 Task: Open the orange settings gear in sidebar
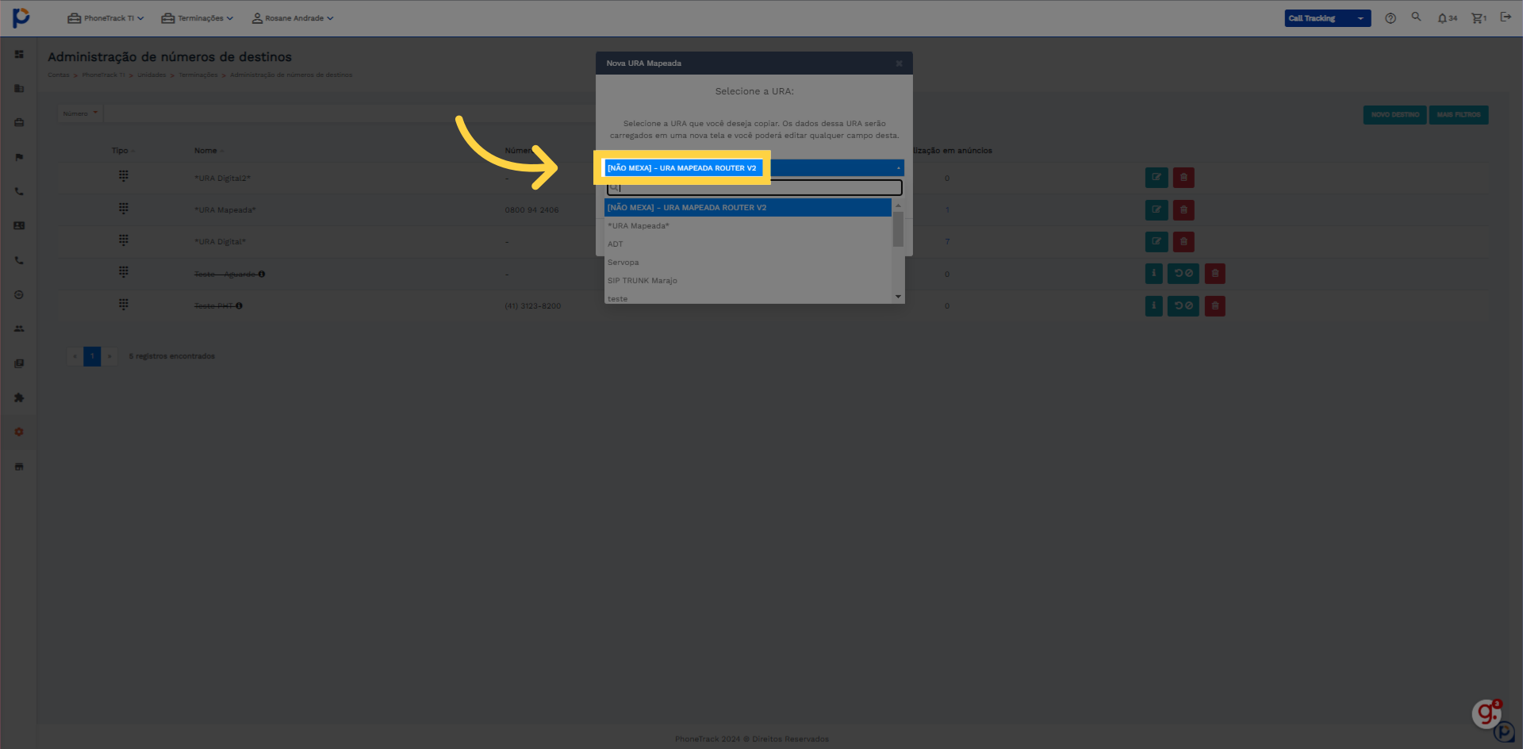coord(19,432)
